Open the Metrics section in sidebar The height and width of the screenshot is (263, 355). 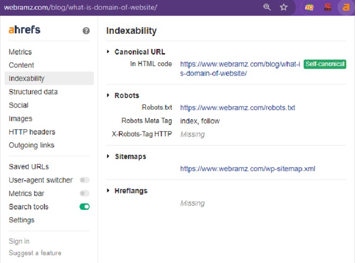point(20,52)
